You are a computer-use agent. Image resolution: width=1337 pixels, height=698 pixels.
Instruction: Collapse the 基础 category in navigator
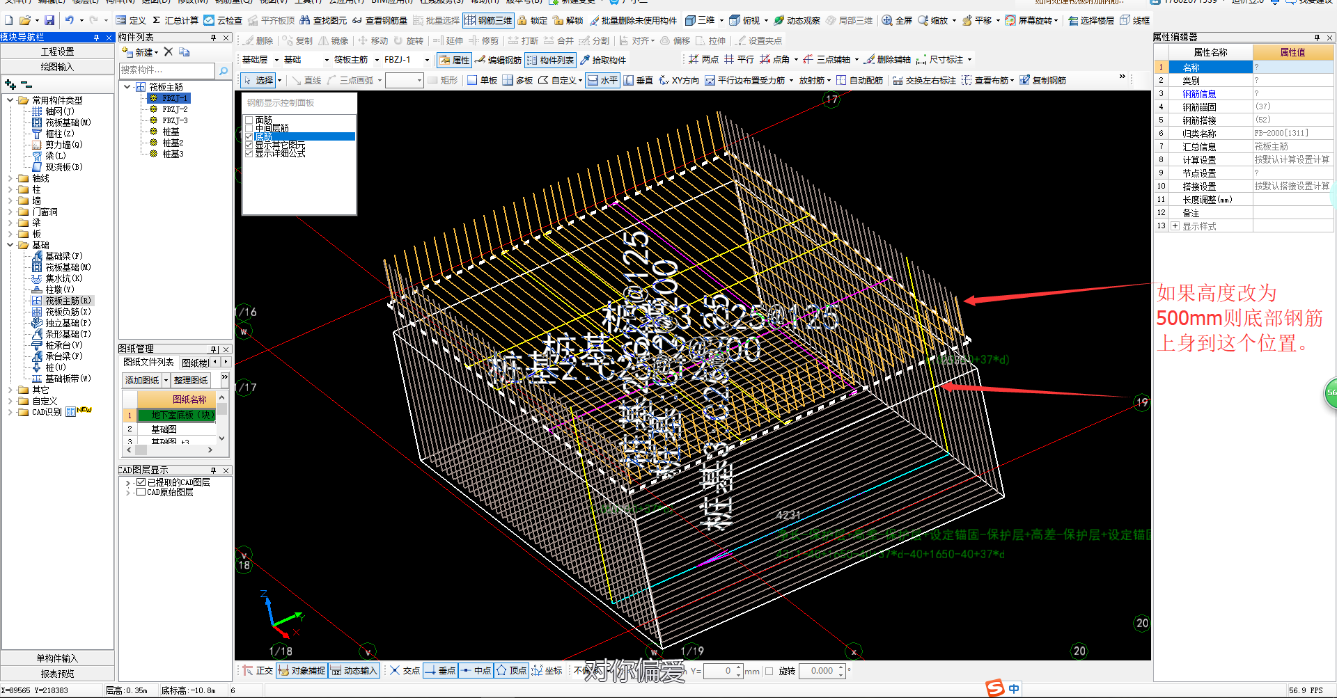tap(10, 245)
